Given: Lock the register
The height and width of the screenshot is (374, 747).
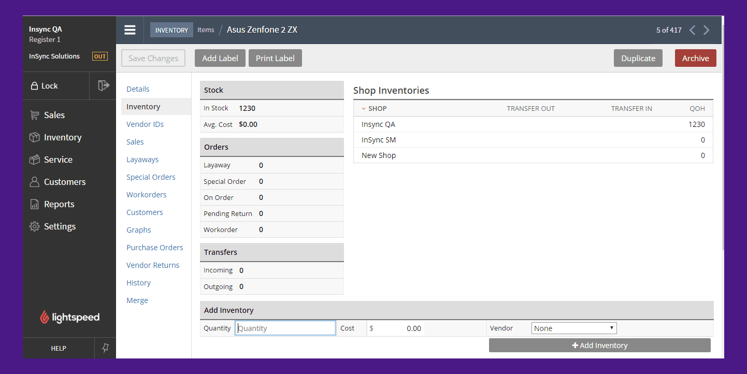Looking at the screenshot, I should (56, 86).
